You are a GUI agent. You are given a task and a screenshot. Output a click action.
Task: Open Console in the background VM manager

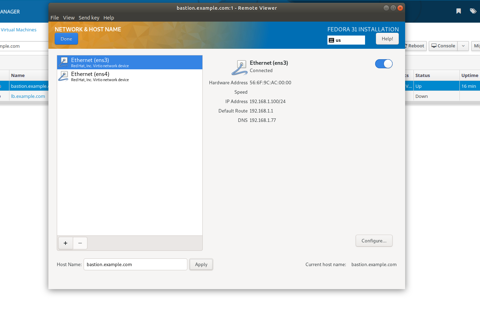[x=443, y=46]
